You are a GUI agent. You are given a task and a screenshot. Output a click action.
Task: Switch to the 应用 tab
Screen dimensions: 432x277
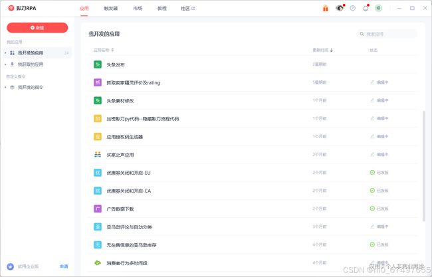[x=84, y=9]
